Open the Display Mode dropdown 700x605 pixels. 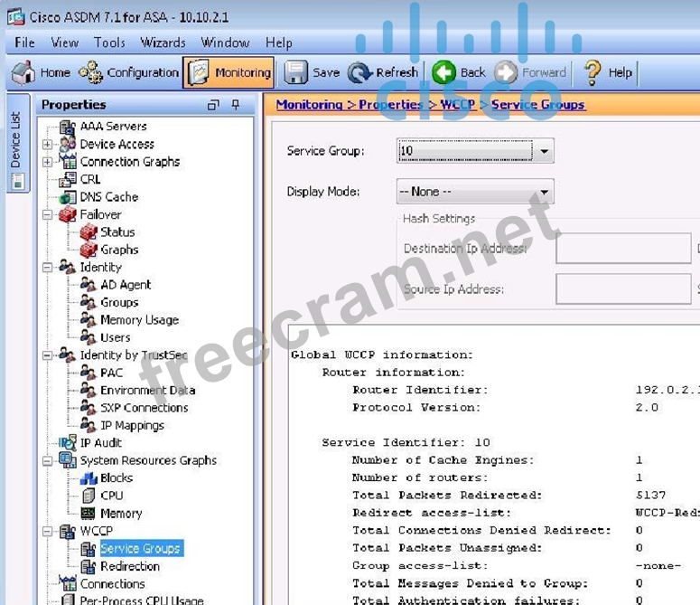(x=544, y=192)
